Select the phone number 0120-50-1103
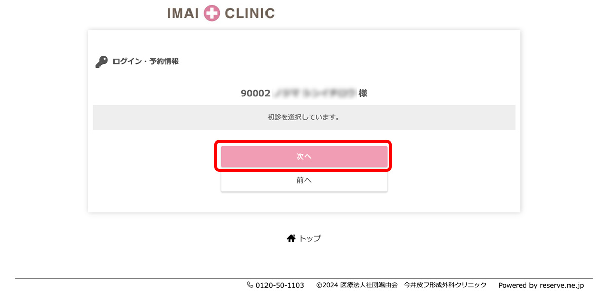This screenshot has width=608, height=302. 280,285
